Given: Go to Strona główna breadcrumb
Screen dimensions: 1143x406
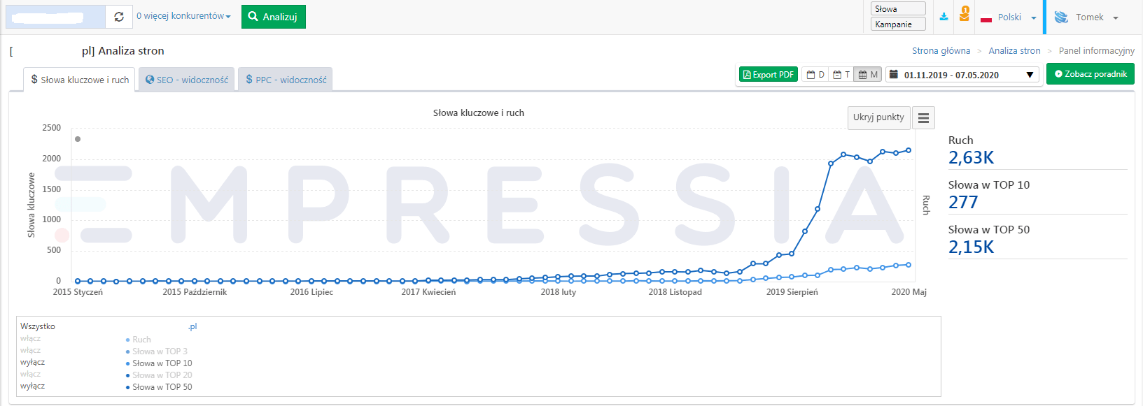Looking at the screenshot, I should click(941, 51).
